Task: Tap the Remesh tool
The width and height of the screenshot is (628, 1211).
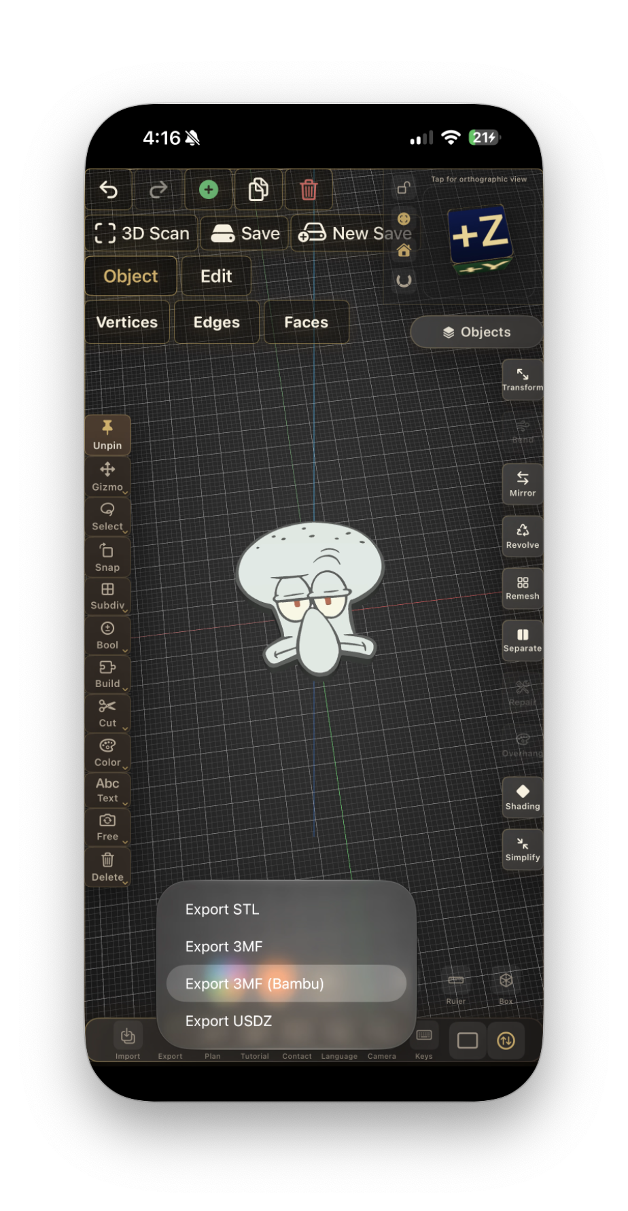Action: 523,588
